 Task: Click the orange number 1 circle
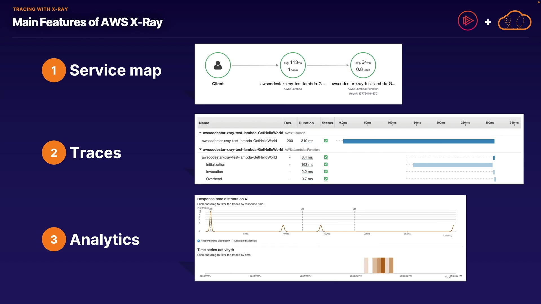click(54, 70)
